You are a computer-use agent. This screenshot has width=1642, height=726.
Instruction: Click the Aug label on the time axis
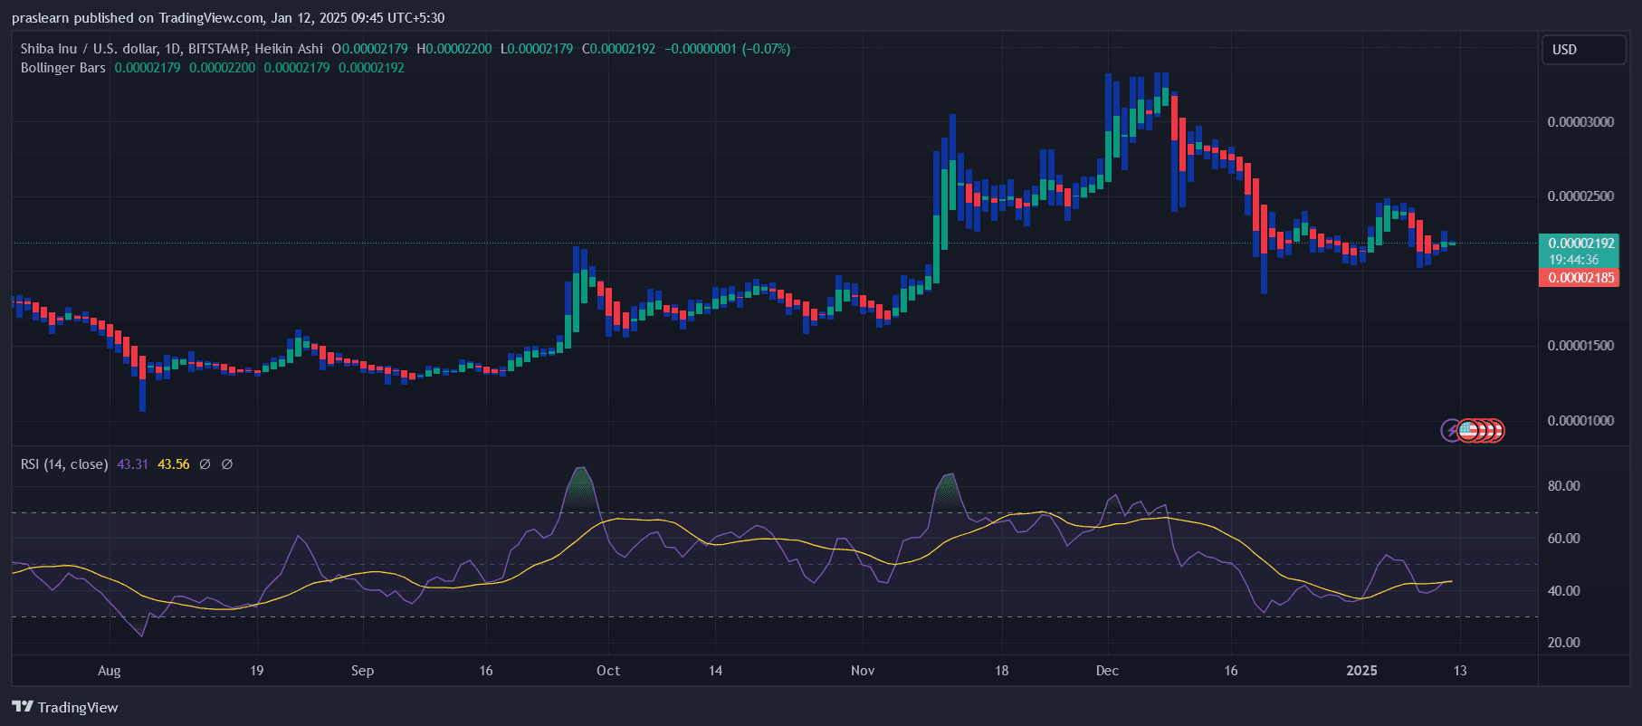(x=109, y=671)
